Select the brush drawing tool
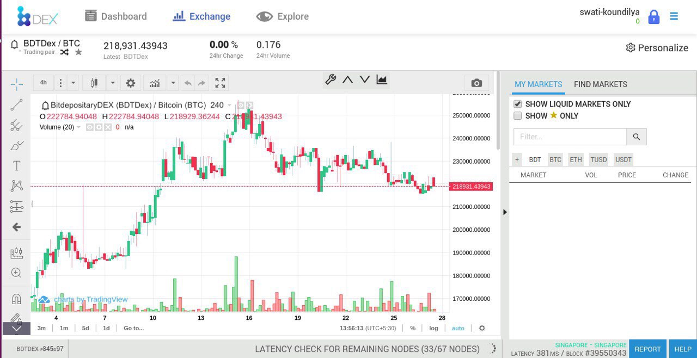The width and height of the screenshot is (697, 358). pyautogui.click(x=17, y=145)
